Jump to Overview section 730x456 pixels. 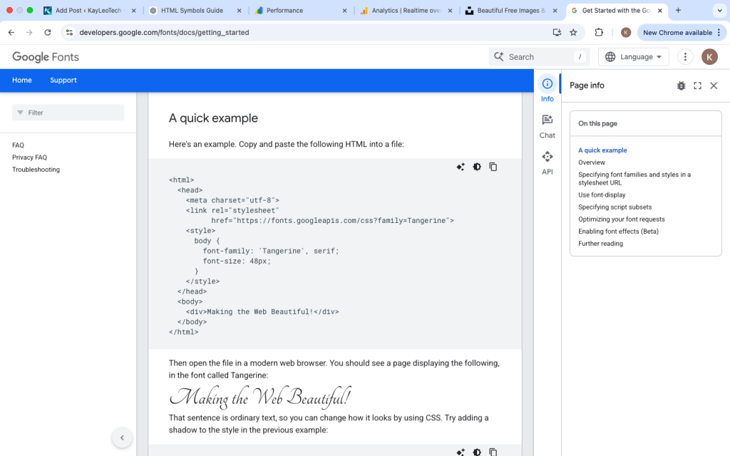(x=592, y=162)
